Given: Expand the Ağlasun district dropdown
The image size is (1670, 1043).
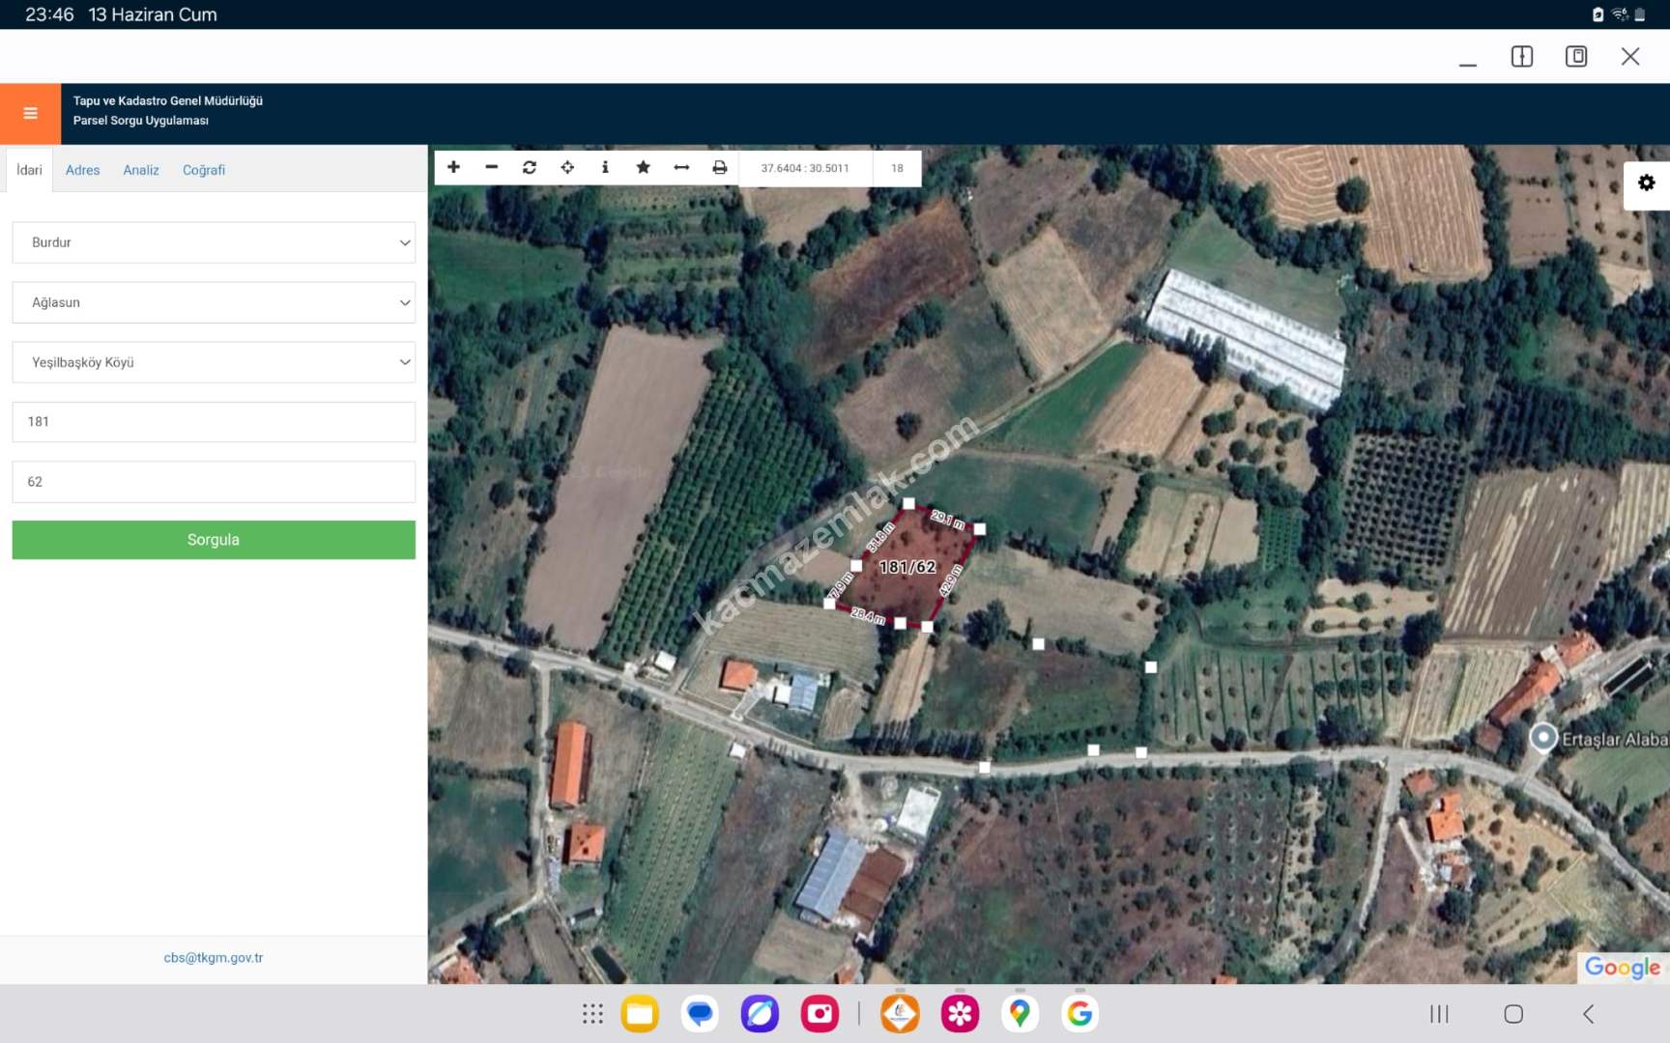Looking at the screenshot, I should tap(214, 302).
